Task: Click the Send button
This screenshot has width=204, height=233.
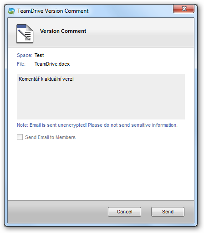Action: [x=168, y=212]
